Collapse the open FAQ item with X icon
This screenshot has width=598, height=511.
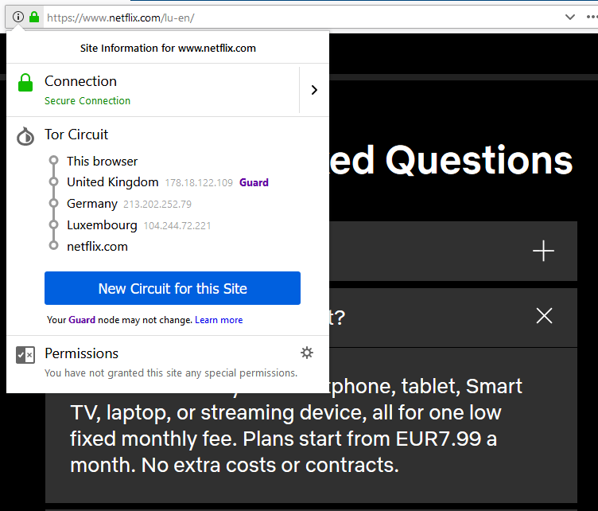[544, 316]
